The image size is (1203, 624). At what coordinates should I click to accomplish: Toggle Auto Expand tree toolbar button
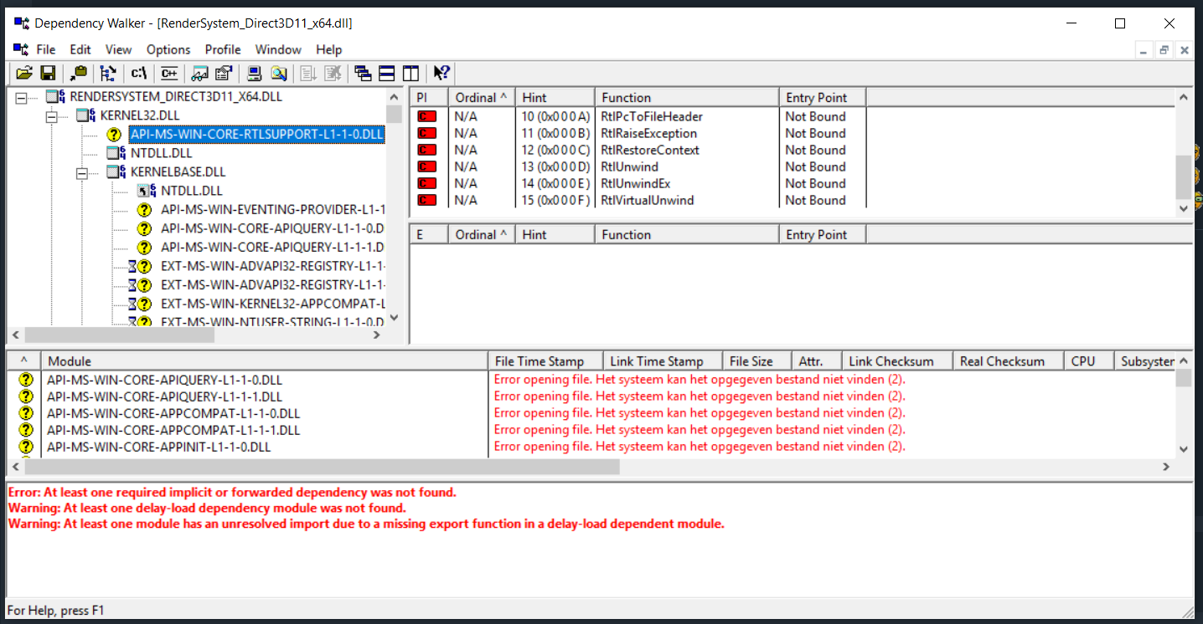108,74
